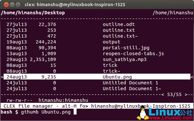The width and height of the screenshot is (194, 121).
Task: Click the 53/55 file position counter
Action: pos(174,94)
